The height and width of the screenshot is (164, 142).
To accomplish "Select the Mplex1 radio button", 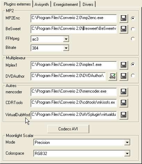I will 133,64.
